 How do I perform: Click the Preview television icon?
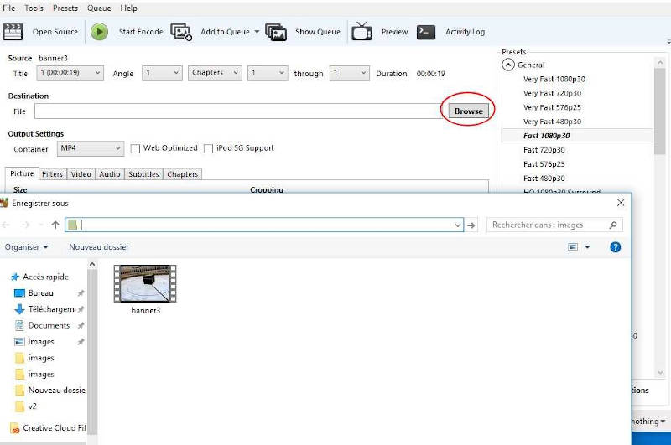(362, 32)
